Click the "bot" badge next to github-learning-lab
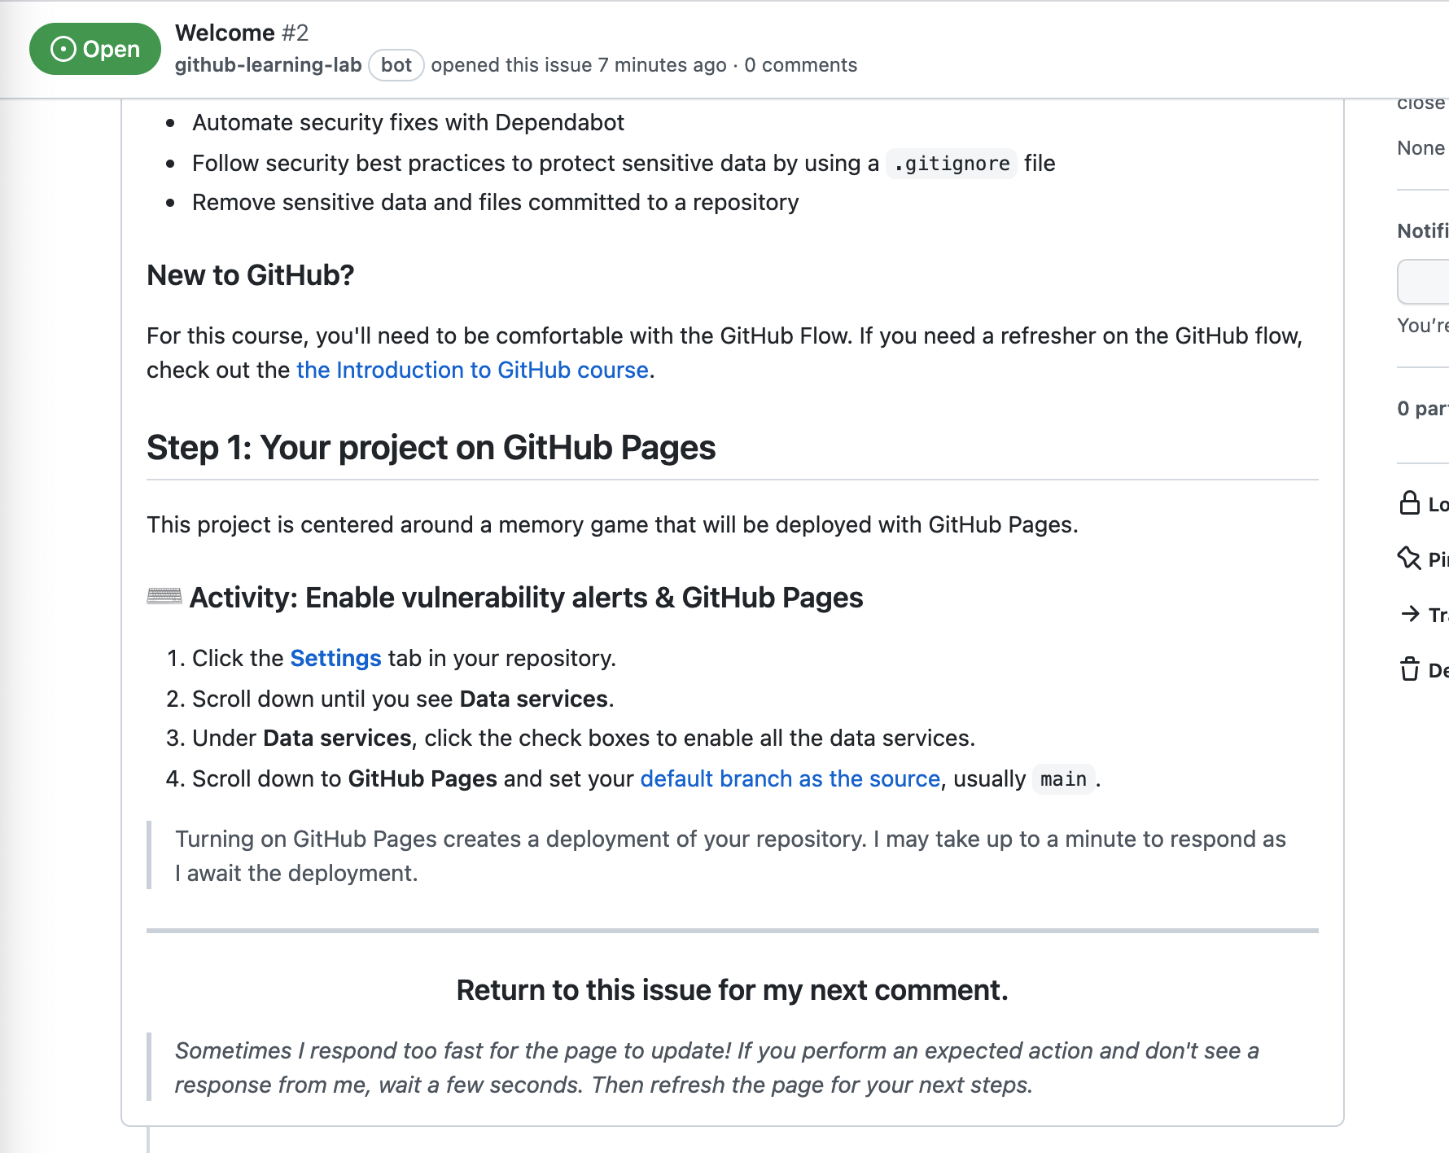1449x1153 pixels. (x=396, y=64)
